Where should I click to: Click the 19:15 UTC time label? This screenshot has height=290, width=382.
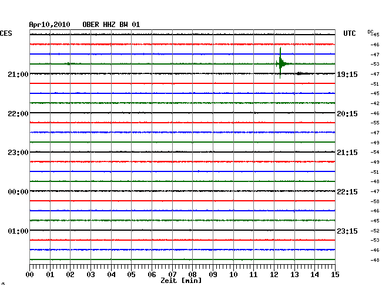pos(347,74)
